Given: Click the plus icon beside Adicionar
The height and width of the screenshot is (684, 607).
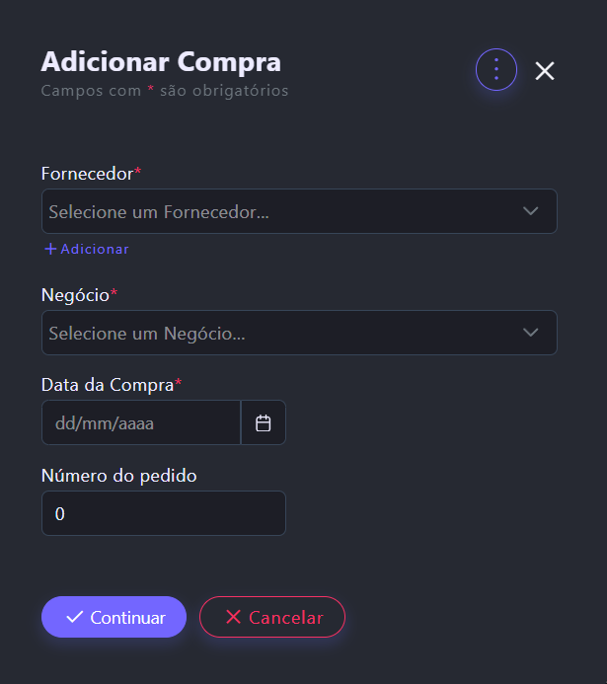Looking at the screenshot, I should tap(50, 249).
